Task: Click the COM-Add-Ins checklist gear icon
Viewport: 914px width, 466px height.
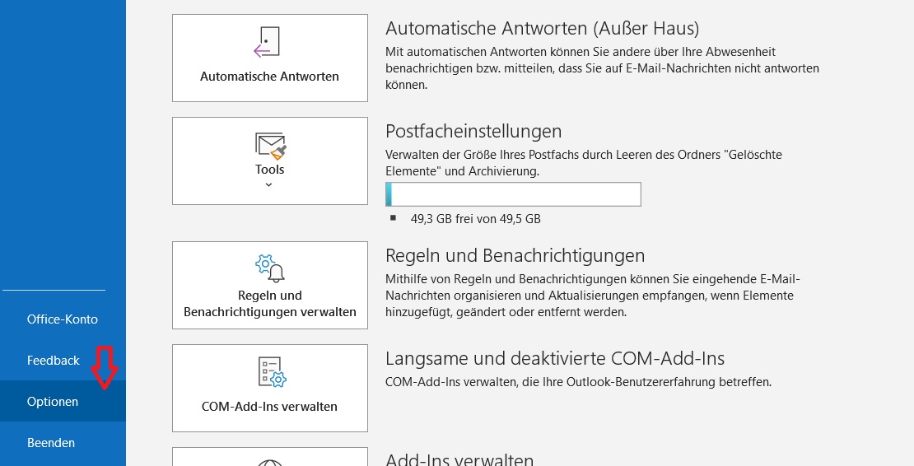Action: click(272, 372)
